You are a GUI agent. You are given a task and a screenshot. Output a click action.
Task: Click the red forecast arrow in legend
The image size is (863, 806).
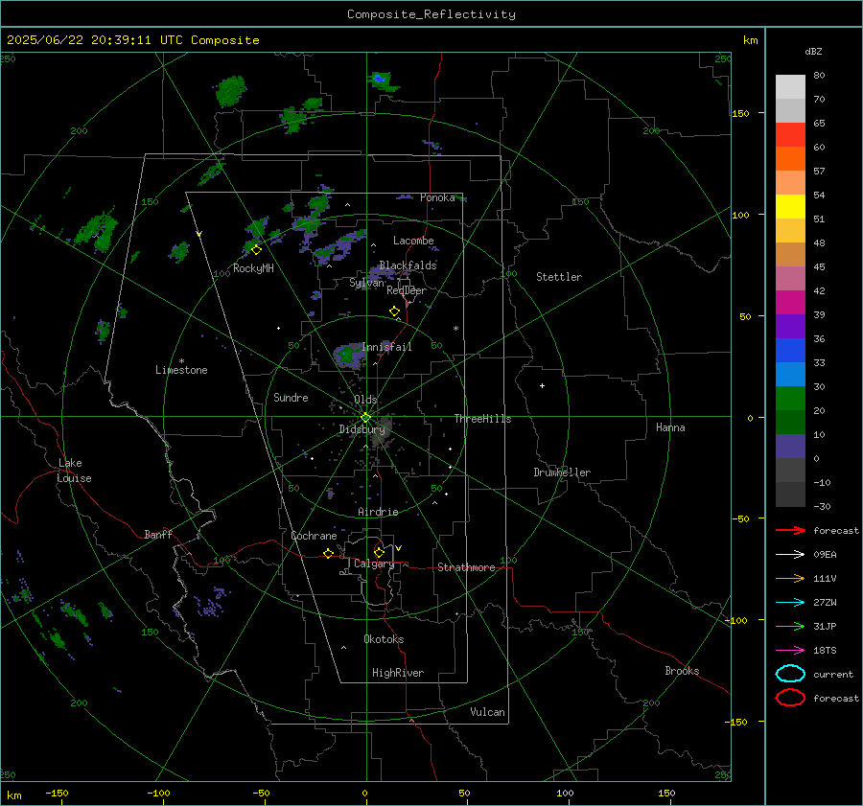790,530
